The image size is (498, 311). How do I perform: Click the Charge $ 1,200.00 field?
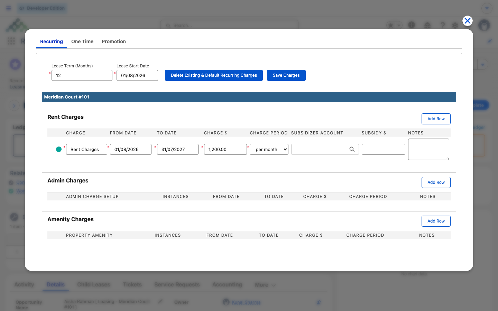[x=225, y=149]
